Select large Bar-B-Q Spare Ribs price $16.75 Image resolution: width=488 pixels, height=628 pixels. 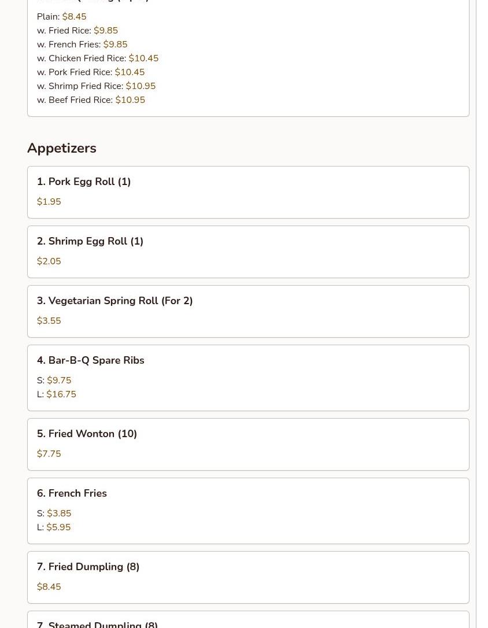pyautogui.click(x=57, y=394)
